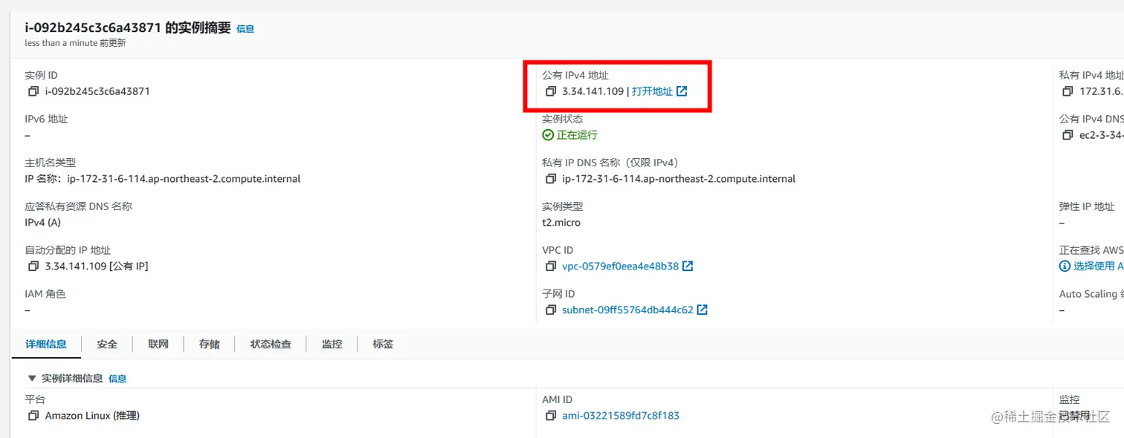Select IP 名称 hostname text

(x=162, y=179)
